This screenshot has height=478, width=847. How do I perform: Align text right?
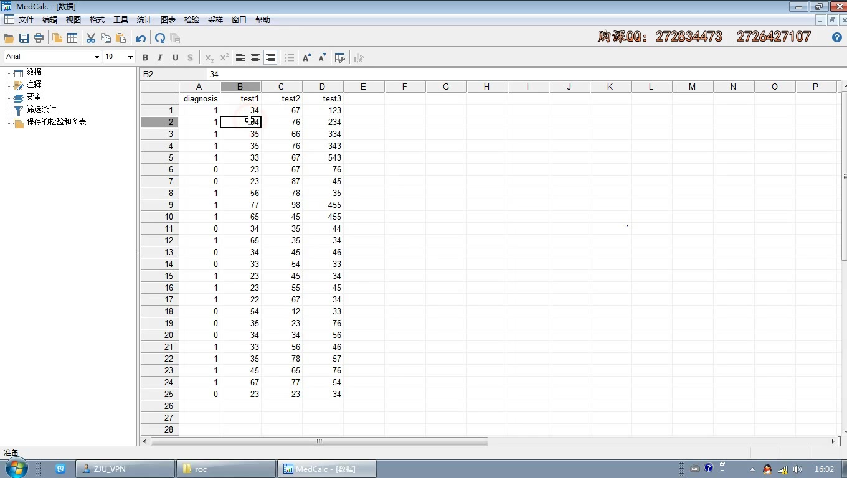(x=270, y=58)
